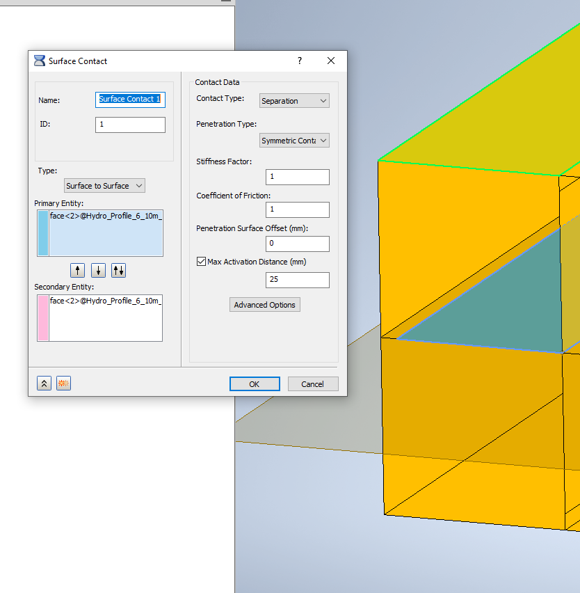Click the Stiffness Factor value box
The image size is (580, 593).
pos(297,177)
